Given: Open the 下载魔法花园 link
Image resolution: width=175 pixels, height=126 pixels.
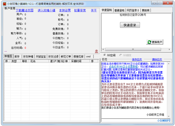Looking at the screenshot, I should pos(24,11).
